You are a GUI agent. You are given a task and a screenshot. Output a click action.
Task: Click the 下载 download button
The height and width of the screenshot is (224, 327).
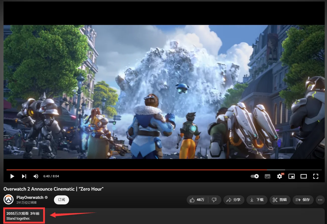pos(257,200)
